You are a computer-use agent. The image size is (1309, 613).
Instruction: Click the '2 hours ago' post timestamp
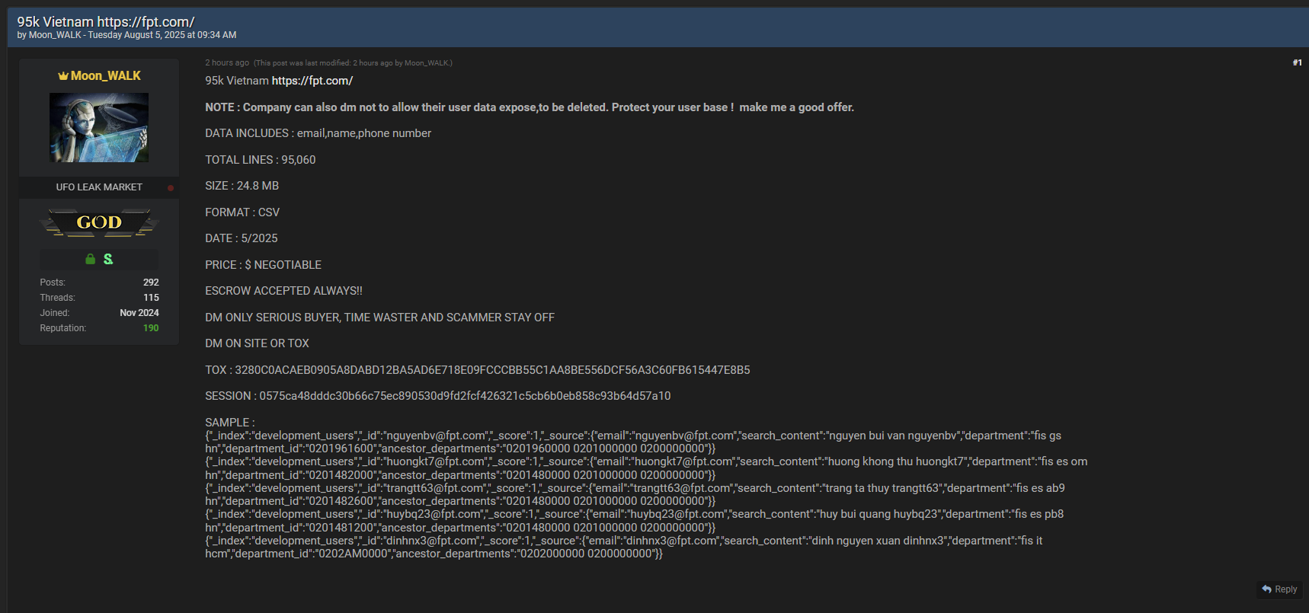tap(226, 63)
